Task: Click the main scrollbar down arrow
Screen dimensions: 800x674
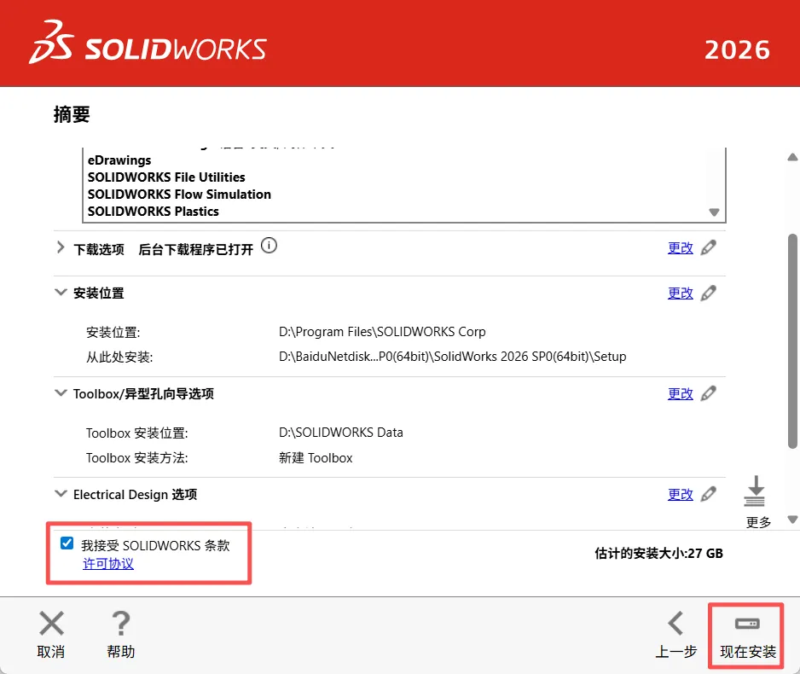Action: (x=792, y=520)
